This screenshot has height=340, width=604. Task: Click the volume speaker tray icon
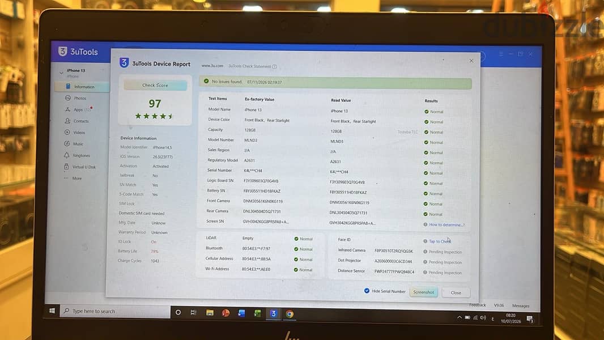point(483,318)
